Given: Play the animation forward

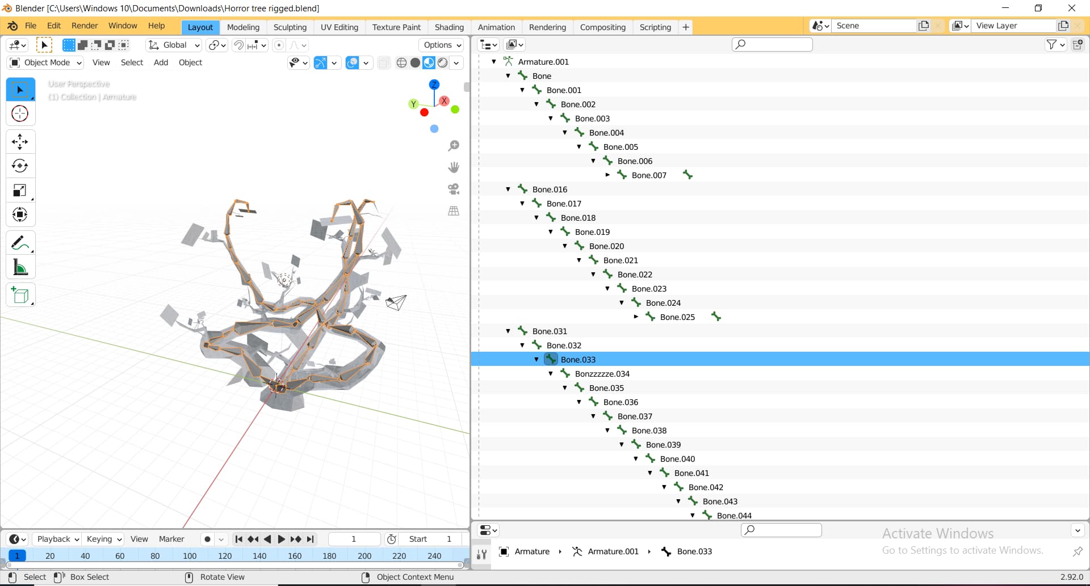Looking at the screenshot, I should pyautogui.click(x=281, y=539).
